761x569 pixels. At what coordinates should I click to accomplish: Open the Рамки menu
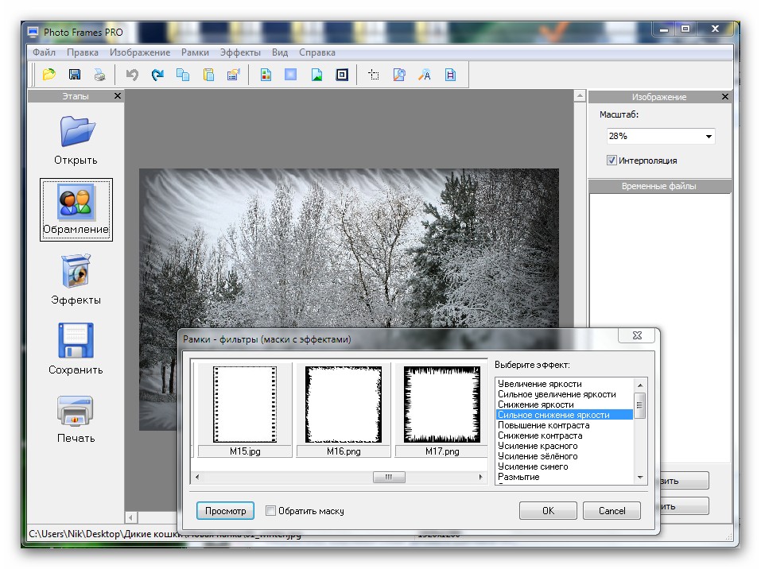click(195, 52)
